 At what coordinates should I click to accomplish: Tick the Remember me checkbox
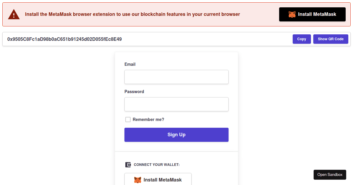point(128,120)
